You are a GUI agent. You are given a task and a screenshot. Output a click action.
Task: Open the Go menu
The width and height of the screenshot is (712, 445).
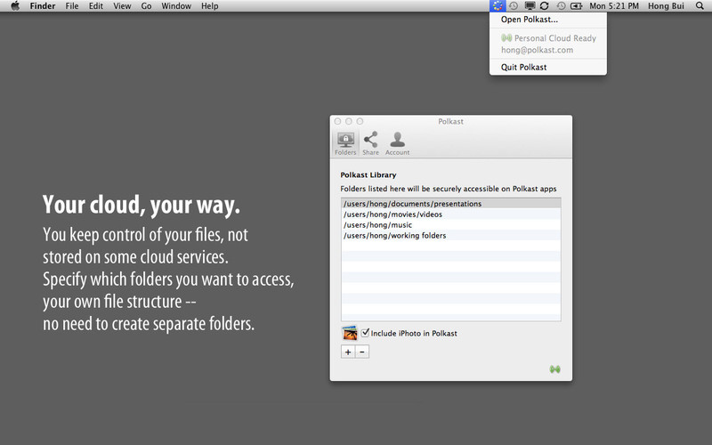tap(146, 6)
